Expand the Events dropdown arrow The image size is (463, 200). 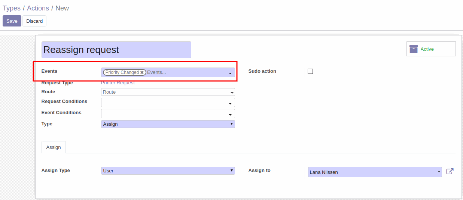[230, 73]
